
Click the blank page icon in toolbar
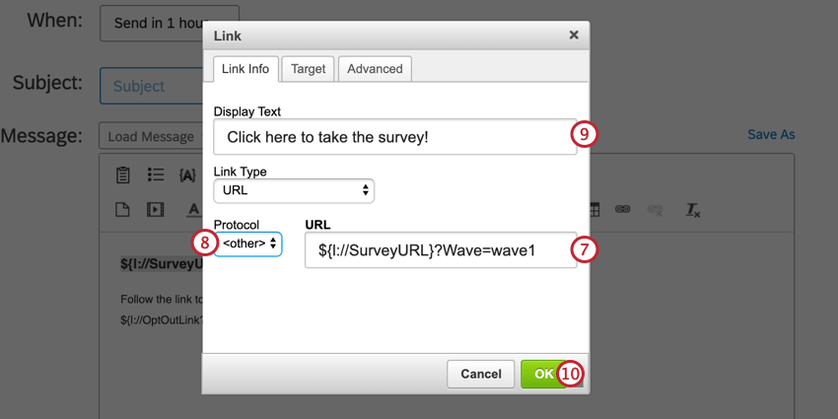(x=123, y=209)
